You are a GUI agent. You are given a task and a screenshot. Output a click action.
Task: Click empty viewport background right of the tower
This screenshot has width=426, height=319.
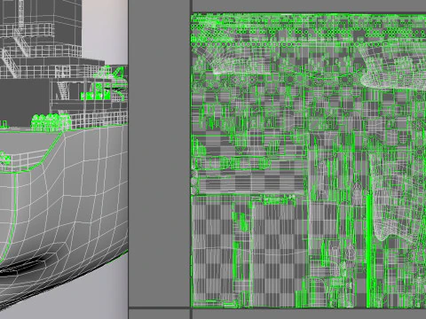(105, 29)
